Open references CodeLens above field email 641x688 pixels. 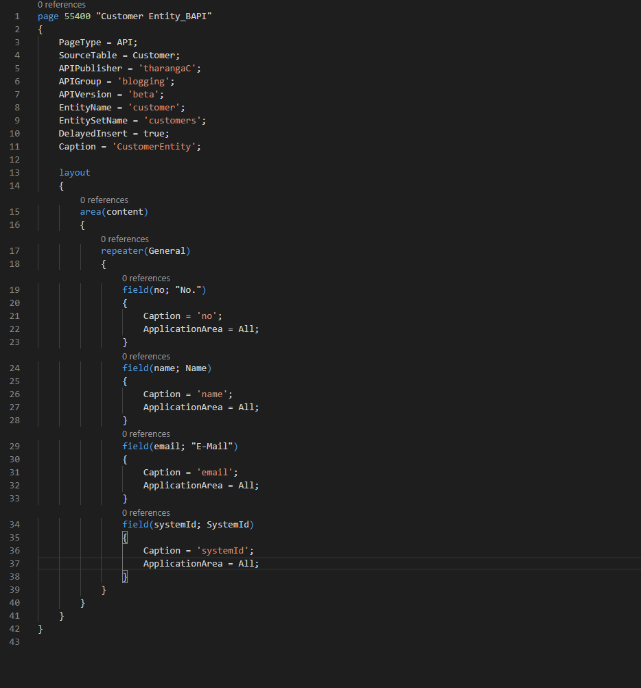click(x=145, y=434)
